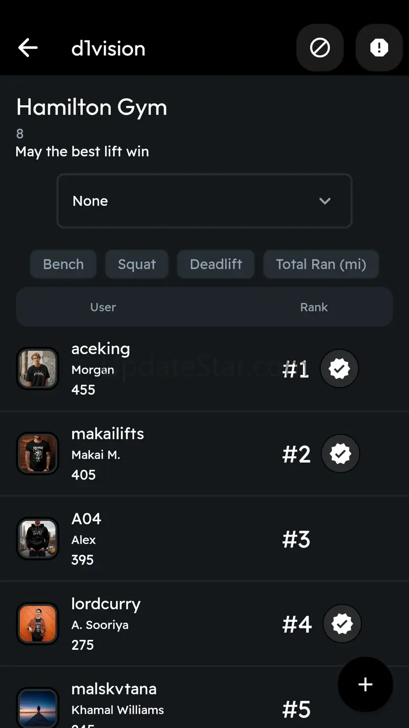Open aceking's profile picture
Screen dimensions: 409x728
(x=38, y=369)
